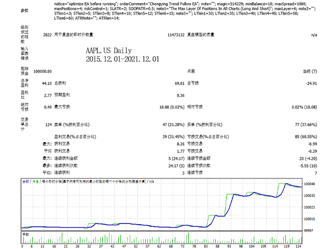Viewport: 332px width, 249px height.
Task: Select y-axis label 100035
Action: pos(309,196)
